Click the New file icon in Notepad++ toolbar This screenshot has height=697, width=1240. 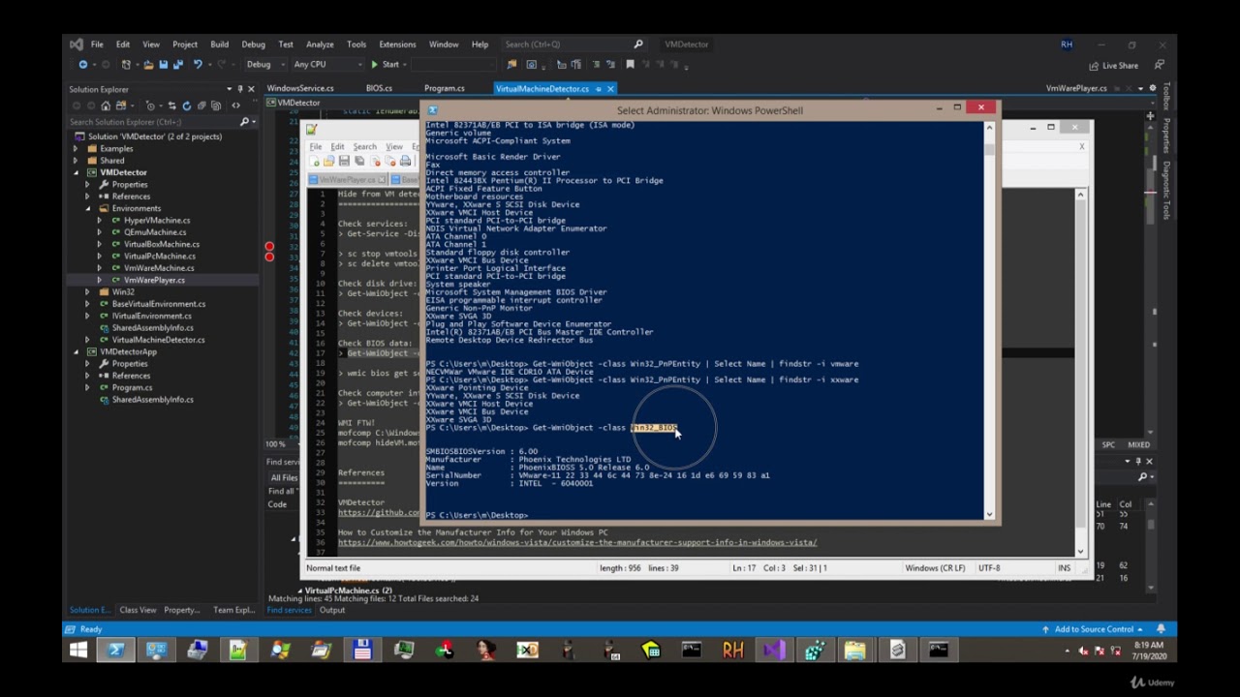(x=317, y=162)
